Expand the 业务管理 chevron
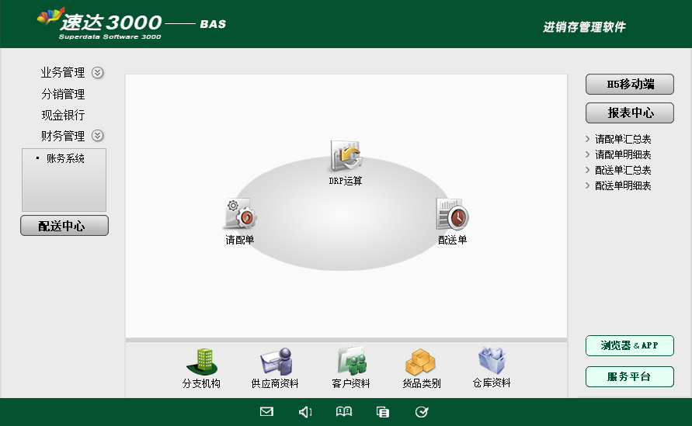Image resolution: width=692 pixels, height=426 pixels. pos(98,73)
